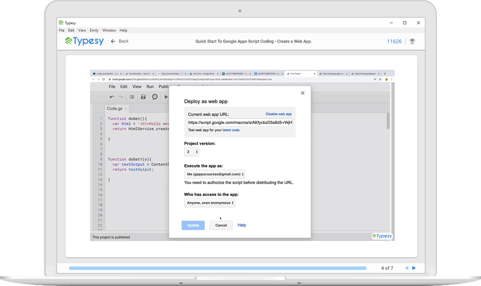Click the browser address bar URL
481x286 pixels.
(192, 79)
